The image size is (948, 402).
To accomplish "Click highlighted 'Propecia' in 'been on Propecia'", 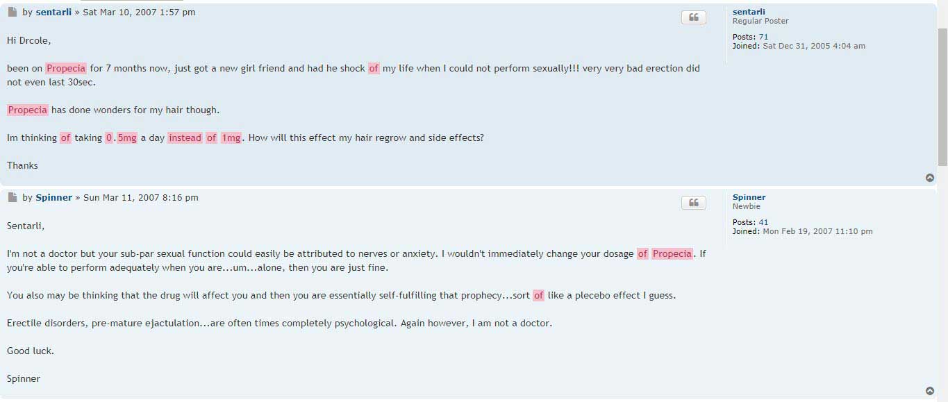I will point(66,68).
